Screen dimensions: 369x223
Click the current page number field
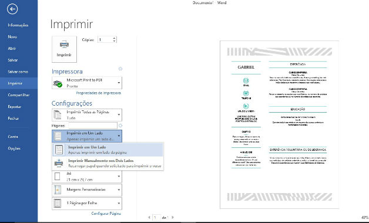[156, 218]
